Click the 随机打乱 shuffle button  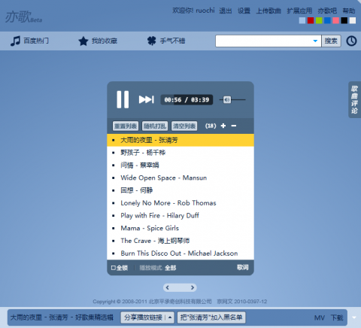(x=155, y=126)
